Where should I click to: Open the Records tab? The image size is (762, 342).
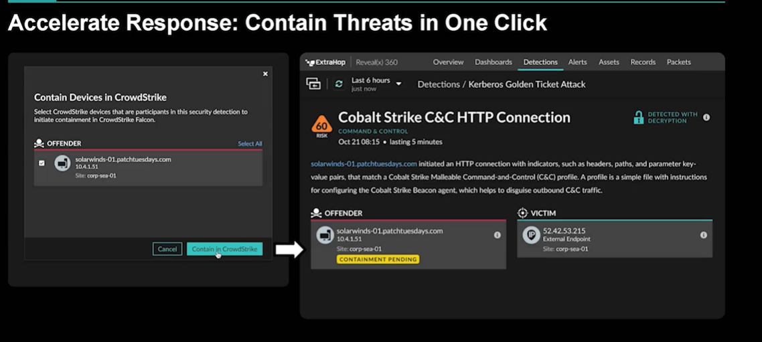(x=643, y=62)
